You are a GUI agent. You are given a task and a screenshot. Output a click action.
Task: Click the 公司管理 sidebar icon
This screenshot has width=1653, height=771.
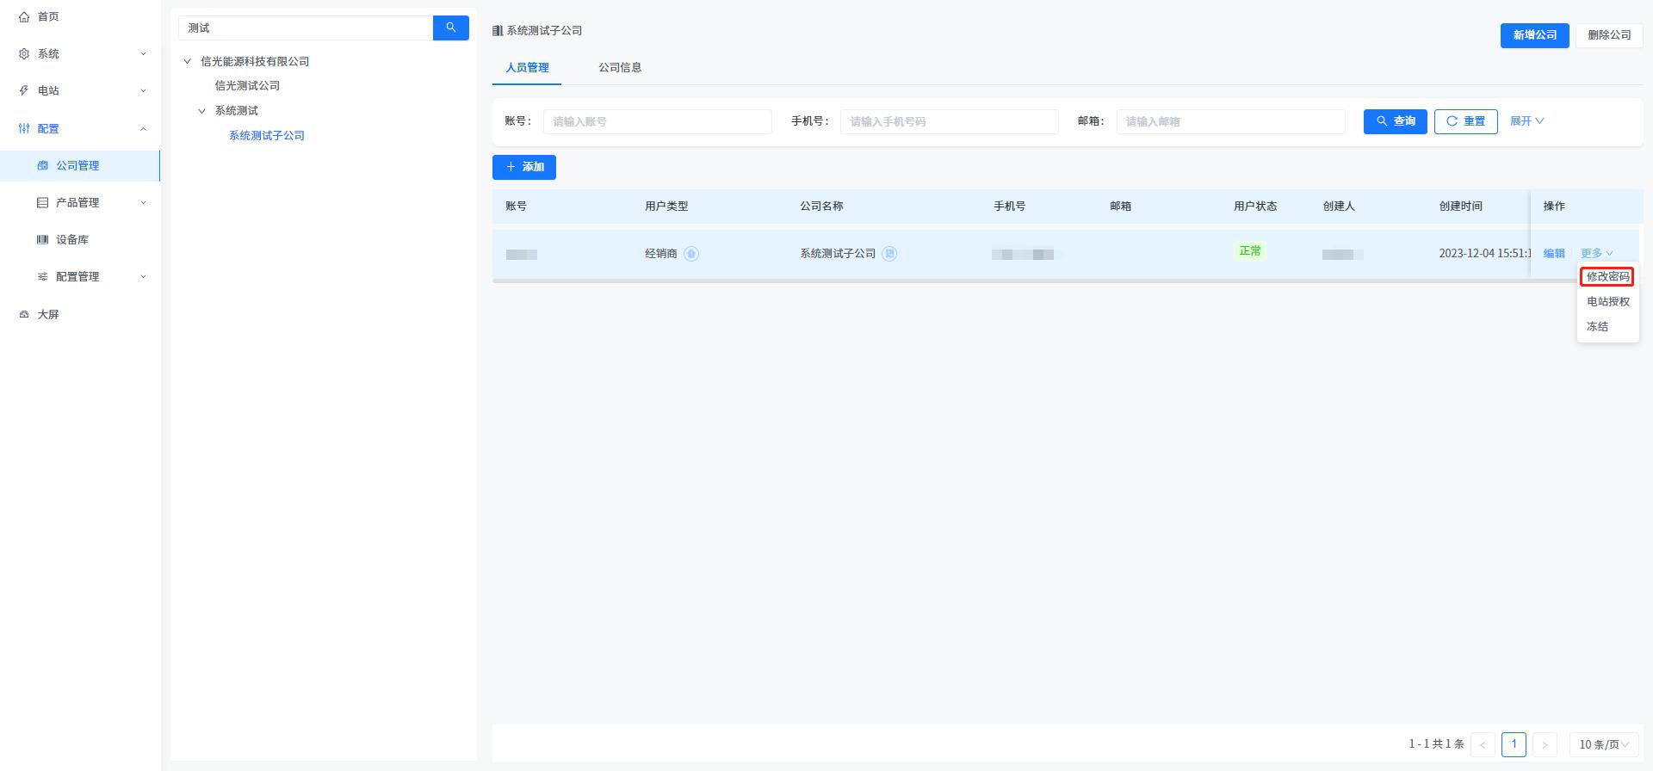pyautogui.click(x=42, y=165)
